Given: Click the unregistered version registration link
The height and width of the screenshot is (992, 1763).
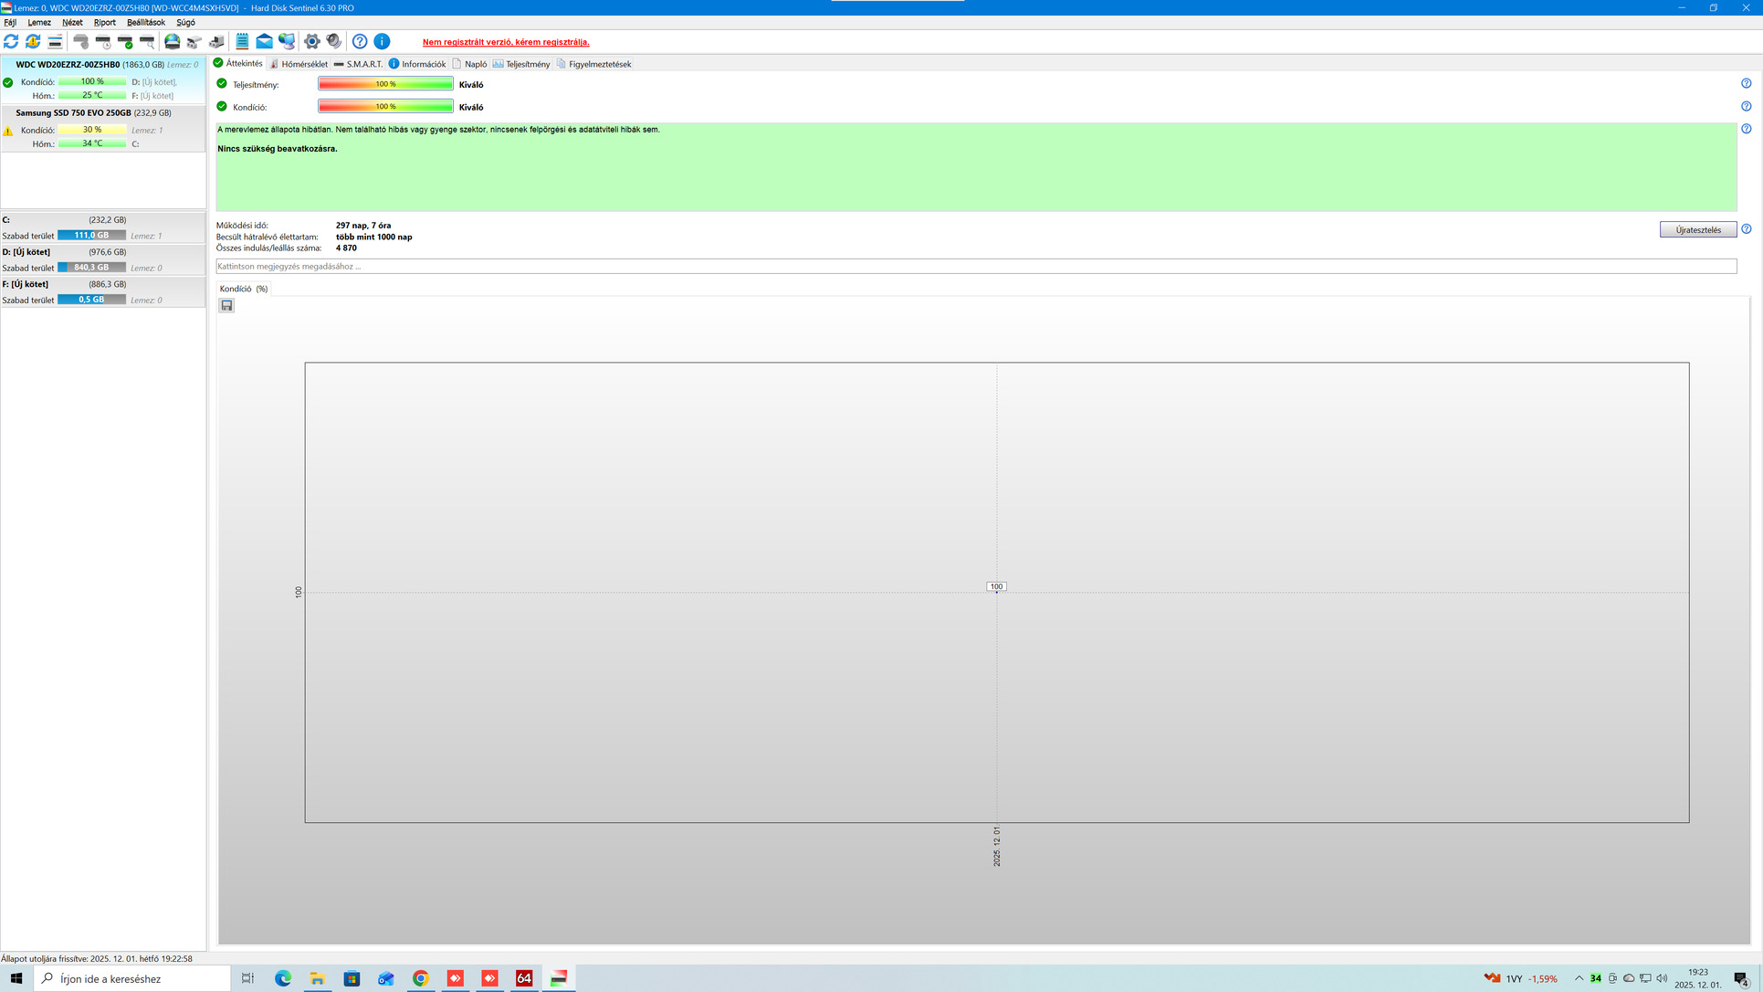Looking at the screenshot, I should [506, 42].
